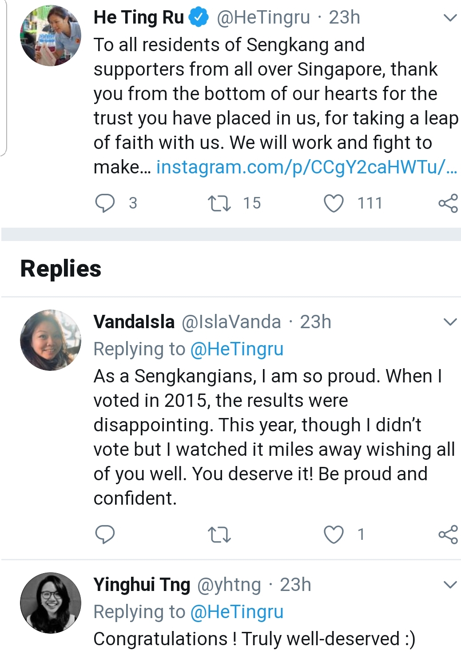The height and width of the screenshot is (655, 461).
Task: Open He Ting Ru's tweet options chevron
Action: (450, 18)
